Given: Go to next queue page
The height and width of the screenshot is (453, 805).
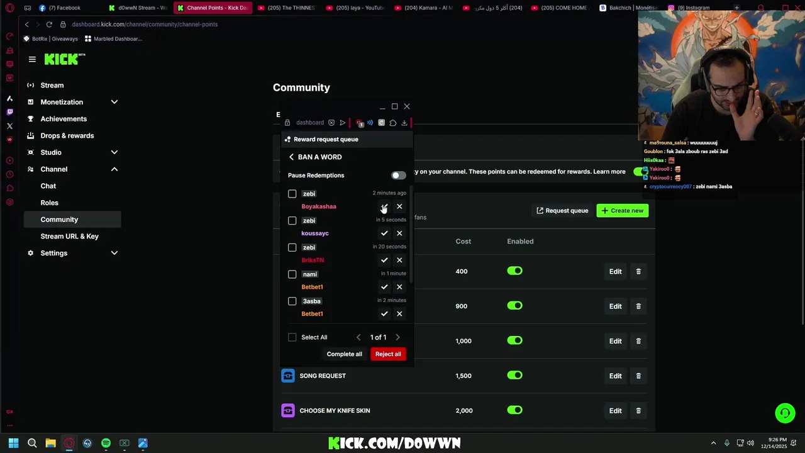Looking at the screenshot, I should pyautogui.click(x=397, y=337).
